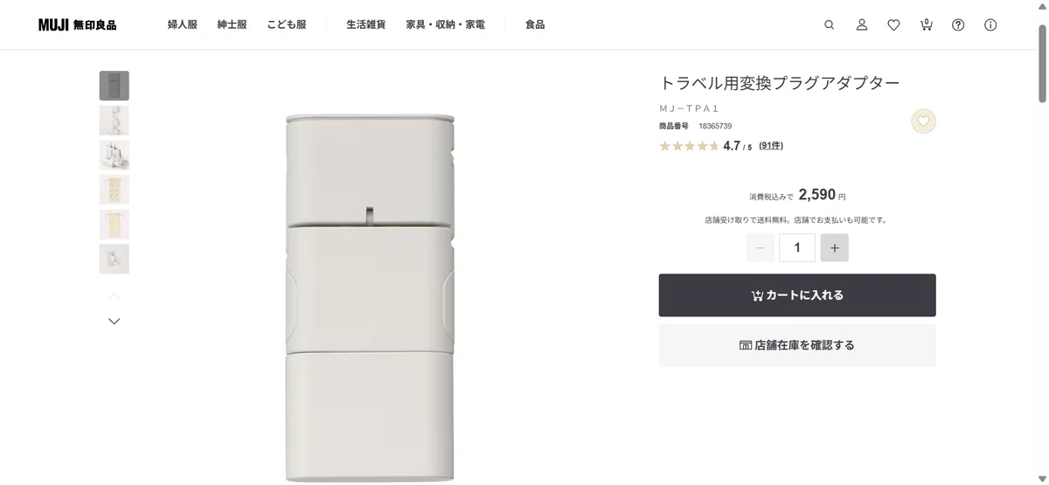
Task: Open the 婦人服 menu
Action: click(182, 25)
